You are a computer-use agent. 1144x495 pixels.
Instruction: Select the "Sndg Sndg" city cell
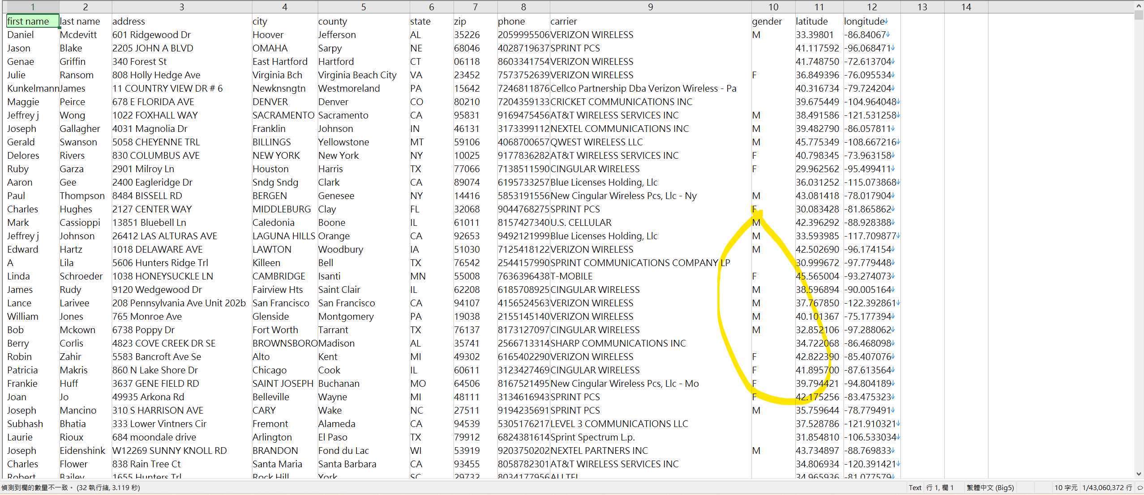click(285, 182)
